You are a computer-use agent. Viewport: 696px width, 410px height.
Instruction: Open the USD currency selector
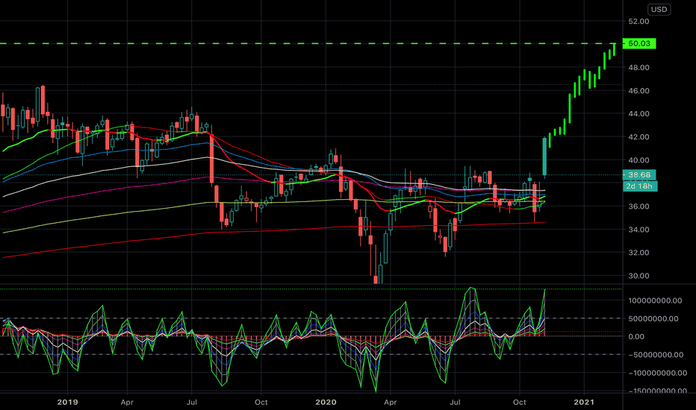tap(659, 9)
